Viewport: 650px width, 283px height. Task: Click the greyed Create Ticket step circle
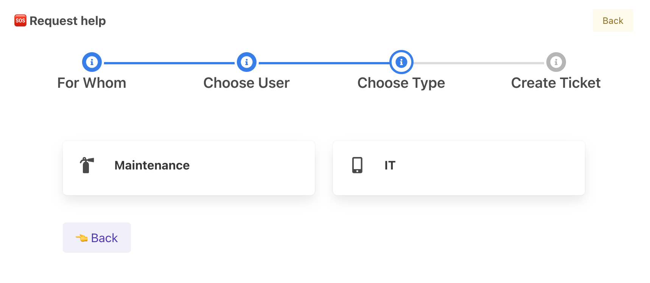(556, 62)
